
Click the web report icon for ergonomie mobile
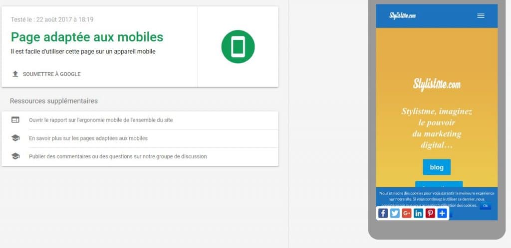pos(15,120)
